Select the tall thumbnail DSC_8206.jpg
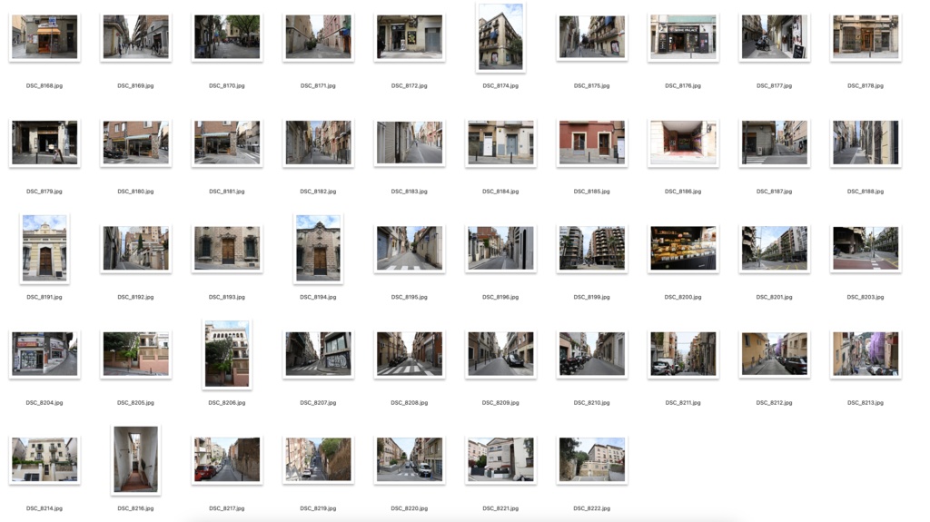Viewport: 930px width, 522px height. click(x=227, y=354)
